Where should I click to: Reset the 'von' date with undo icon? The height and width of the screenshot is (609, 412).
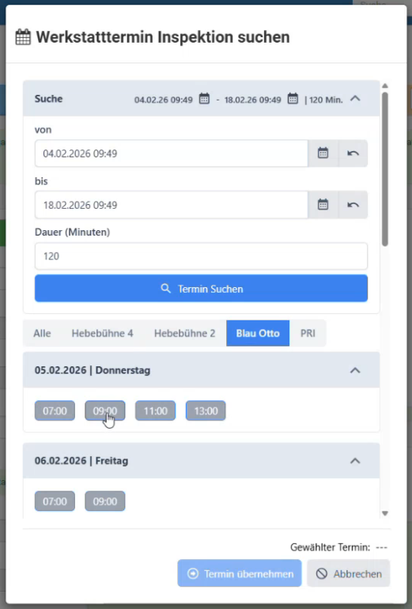click(353, 153)
